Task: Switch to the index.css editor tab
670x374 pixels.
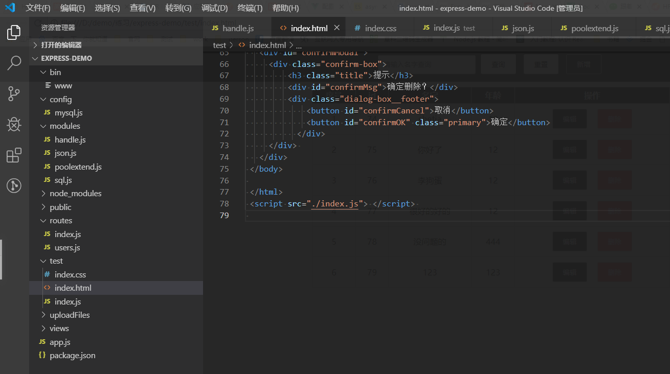Action: click(x=380, y=28)
